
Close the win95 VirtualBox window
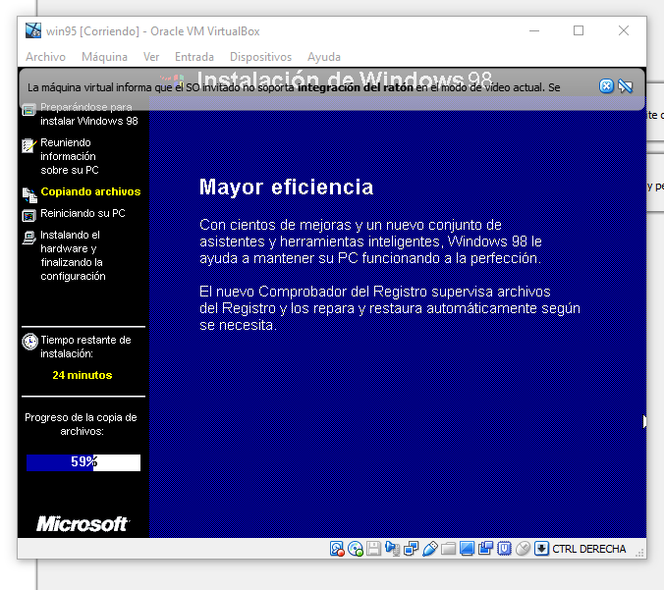pyautogui.click(x=624, y=30)
